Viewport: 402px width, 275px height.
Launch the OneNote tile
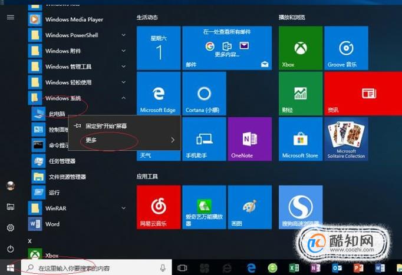[x=250, y=139]
